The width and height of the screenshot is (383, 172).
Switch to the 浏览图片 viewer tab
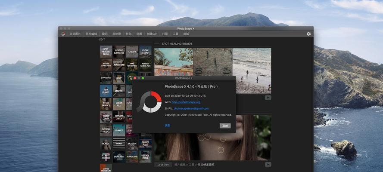pos(75,34)
